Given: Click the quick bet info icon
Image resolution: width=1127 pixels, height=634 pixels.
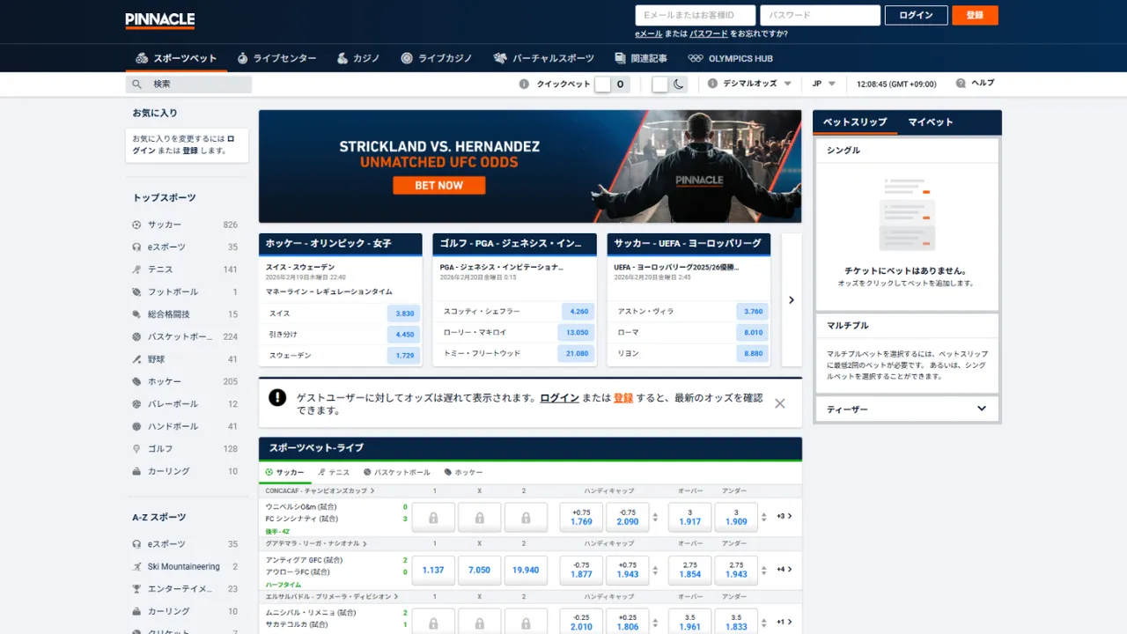Looking at the screenshot, I should click(524, 85).
